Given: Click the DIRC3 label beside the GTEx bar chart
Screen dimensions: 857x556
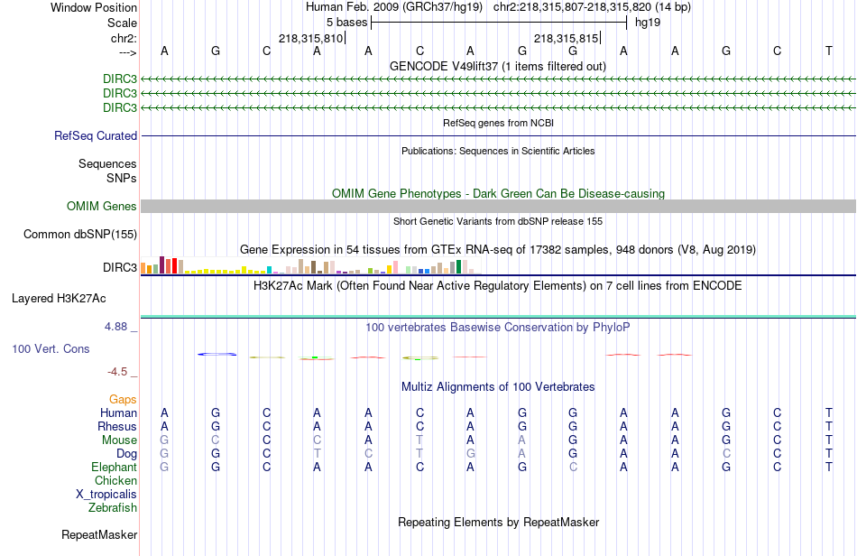Looking at the screenshot, I should 120,267.
